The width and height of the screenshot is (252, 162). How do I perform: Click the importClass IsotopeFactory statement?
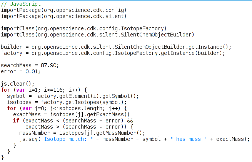83,28
